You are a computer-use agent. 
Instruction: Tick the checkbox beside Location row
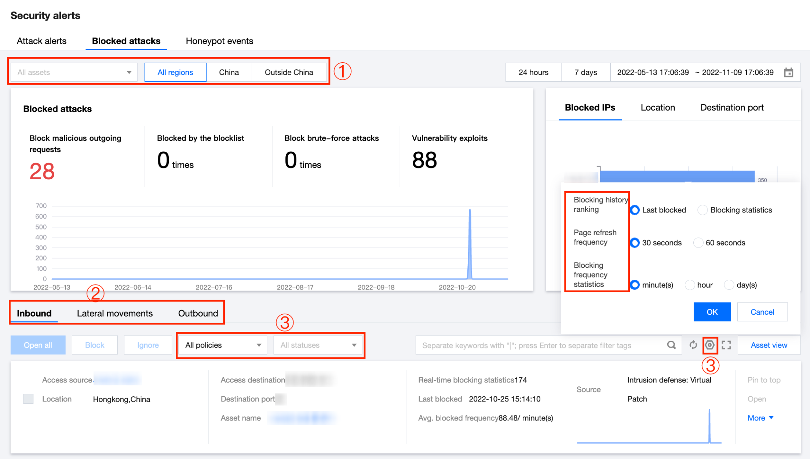(x=28, y=399)
